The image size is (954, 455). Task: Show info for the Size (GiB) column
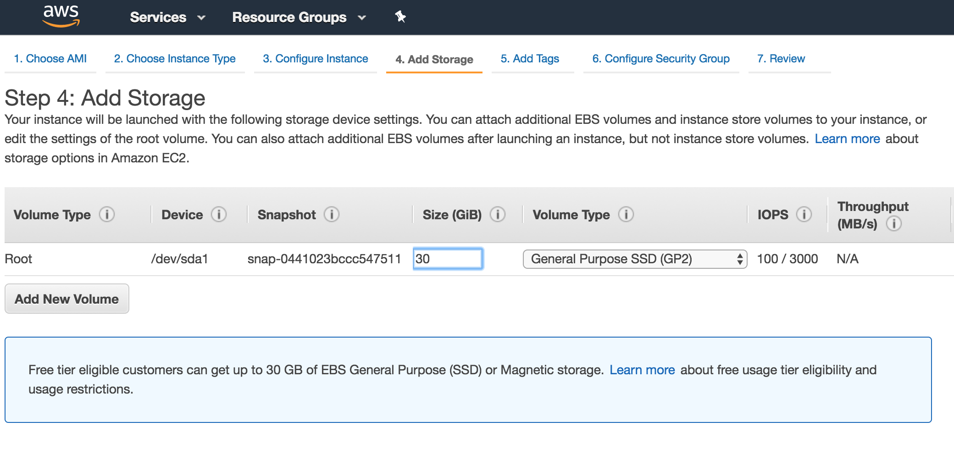(x=498, y=214)
